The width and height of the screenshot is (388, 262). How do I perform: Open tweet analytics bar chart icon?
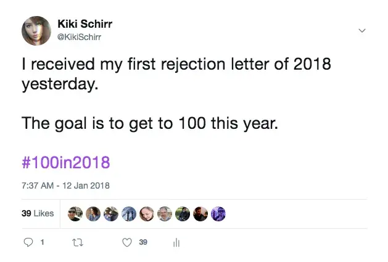click(x=176, y=242)
